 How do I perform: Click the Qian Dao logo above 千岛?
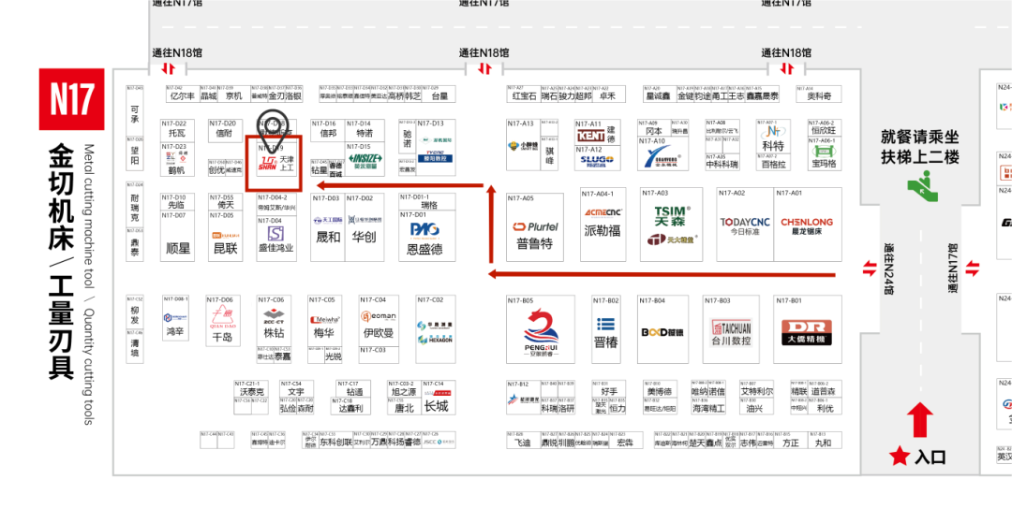point(221,317)
